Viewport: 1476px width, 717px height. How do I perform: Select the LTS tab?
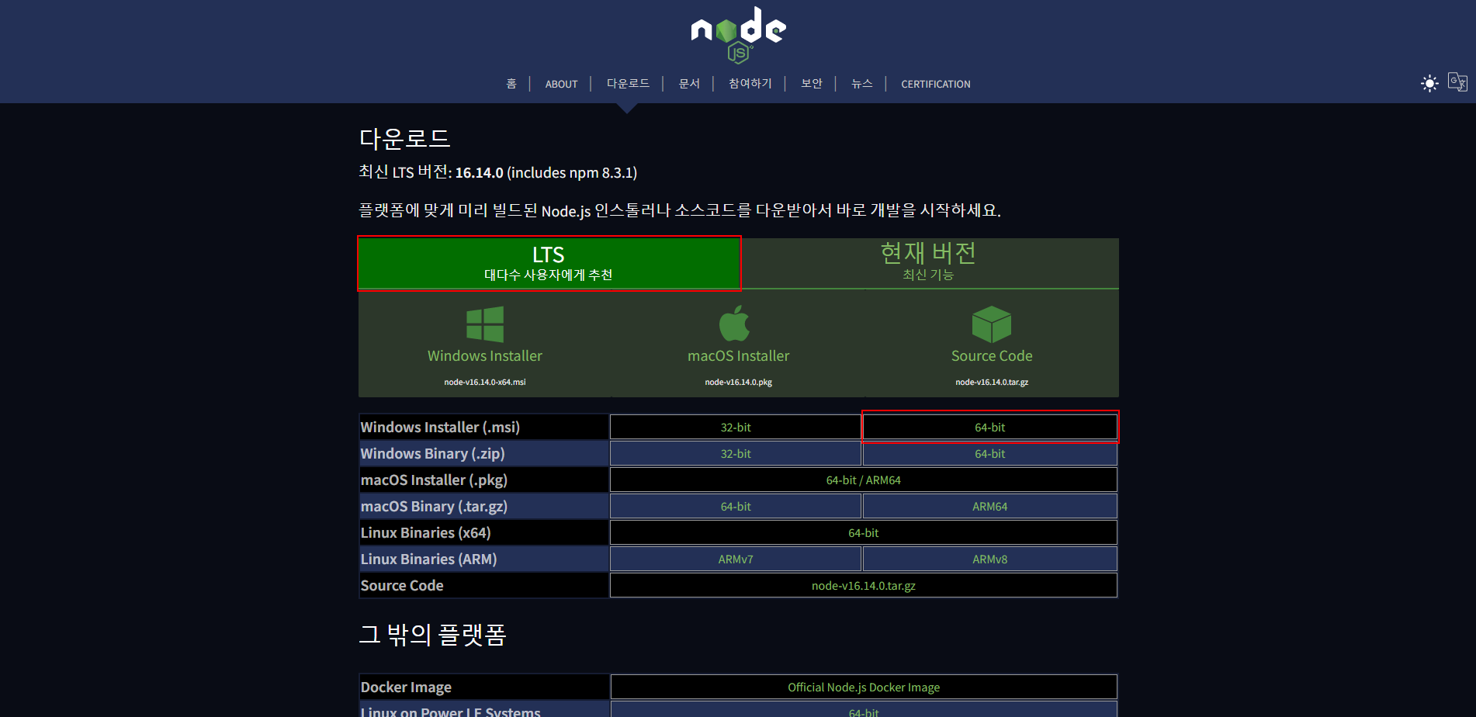(x=549, y=264)
